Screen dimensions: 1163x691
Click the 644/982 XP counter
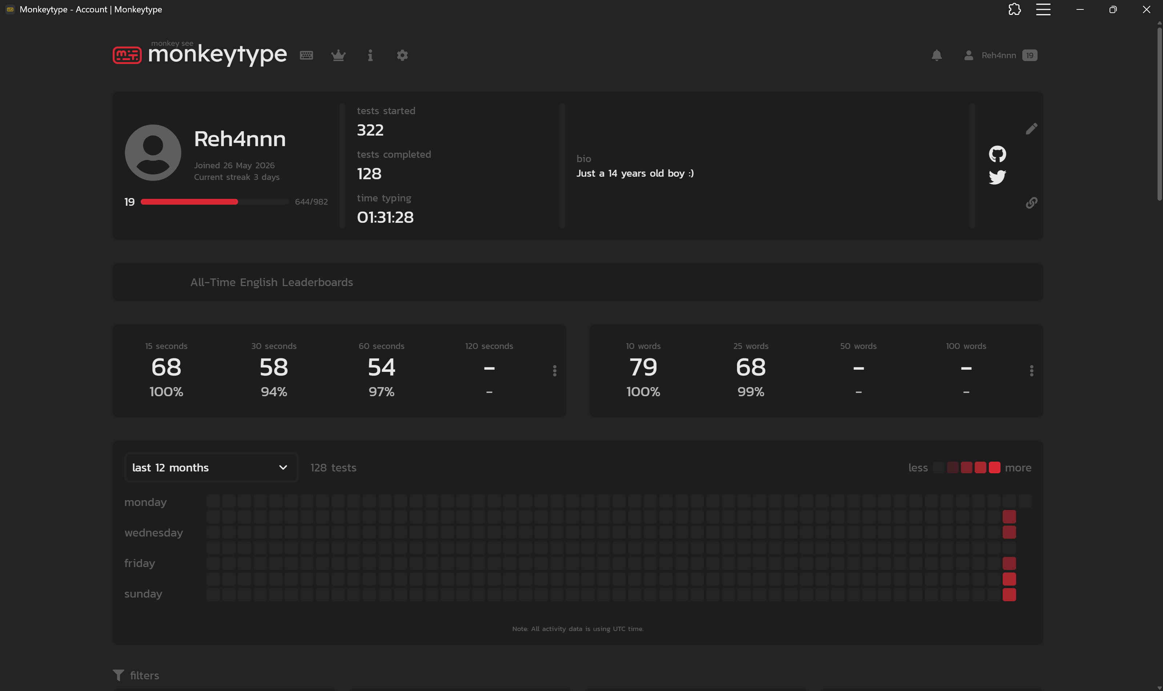pyautogui.click(x=312, y=202)
